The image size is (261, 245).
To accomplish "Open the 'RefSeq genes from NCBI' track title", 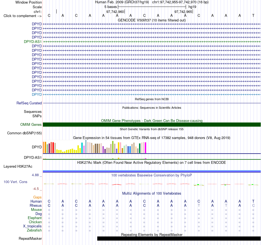I will coord(152,99).
